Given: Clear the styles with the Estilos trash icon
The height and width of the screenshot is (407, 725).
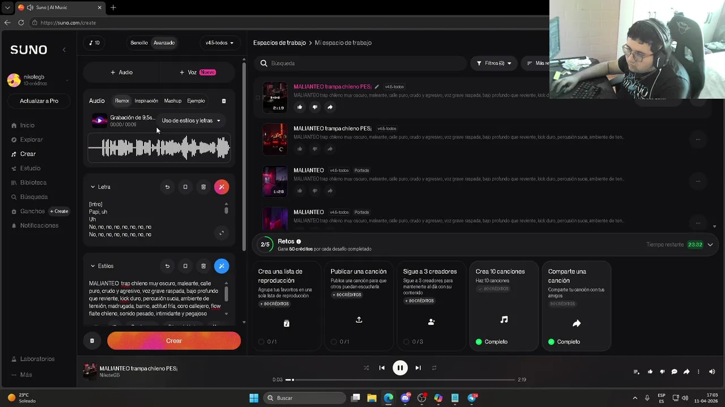Looking at the screenshot, I should pyautogui.click(x=203, y=266).
